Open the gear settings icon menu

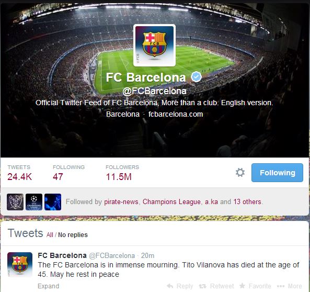click(x=240, y=173)
